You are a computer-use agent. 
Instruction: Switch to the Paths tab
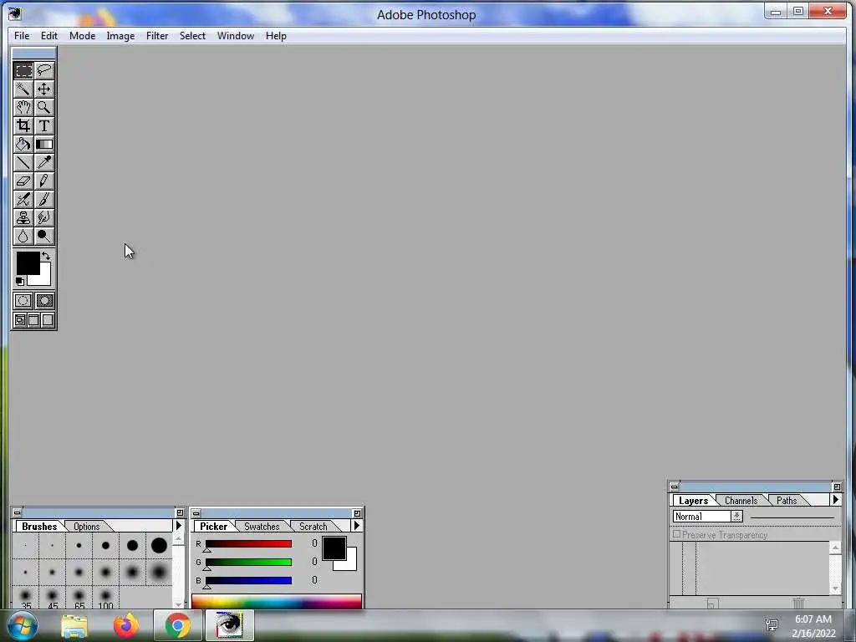787,500
